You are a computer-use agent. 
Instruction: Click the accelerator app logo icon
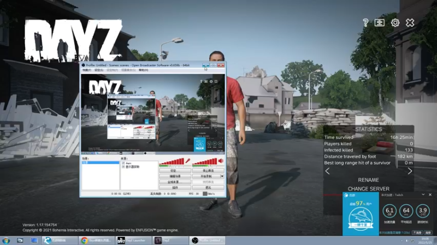point(346,195)
